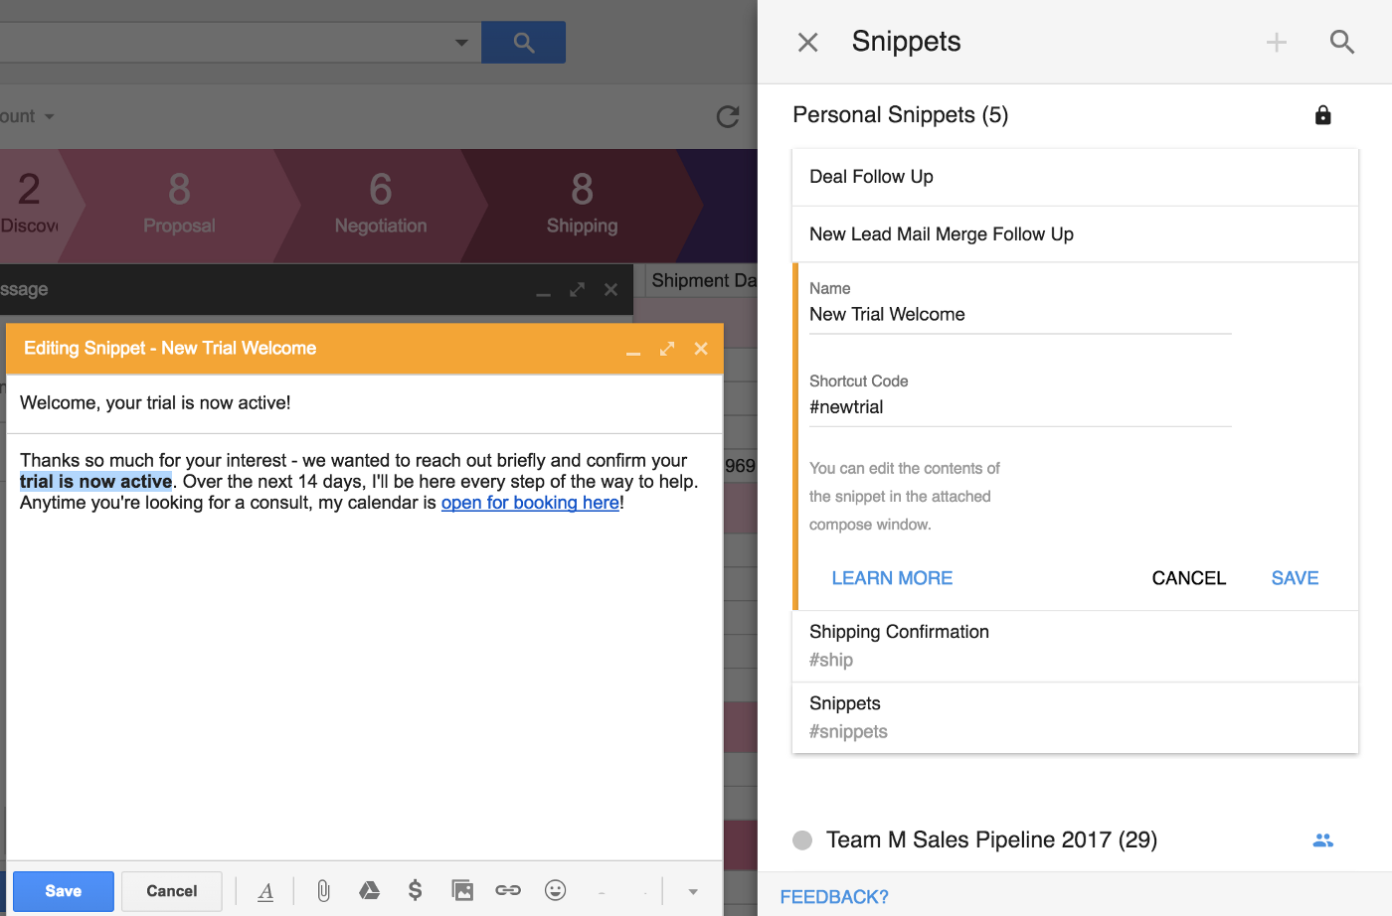Select the Team M Sales Pipeline circle
1392x916 pixels.
click(801, 840)
